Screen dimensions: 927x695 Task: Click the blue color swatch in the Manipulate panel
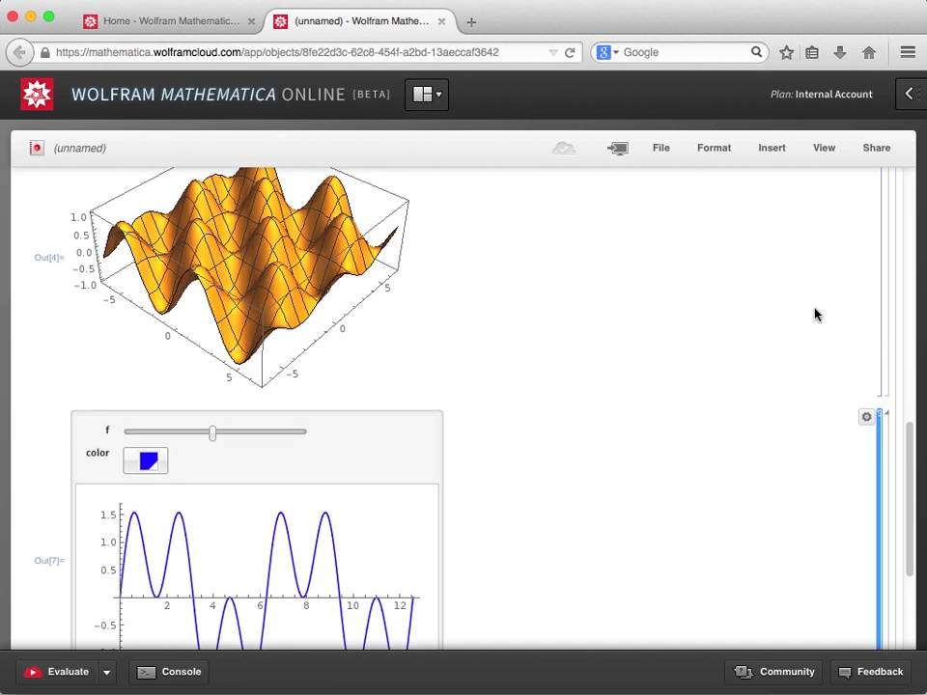(x=145, y=460)
